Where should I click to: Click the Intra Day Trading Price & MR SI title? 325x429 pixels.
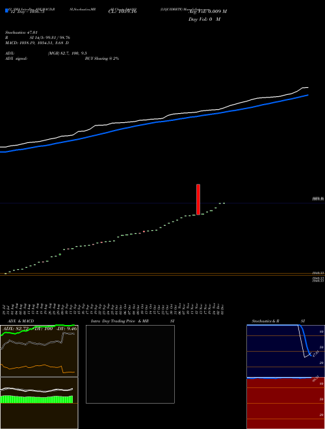[x=133, y=321]
